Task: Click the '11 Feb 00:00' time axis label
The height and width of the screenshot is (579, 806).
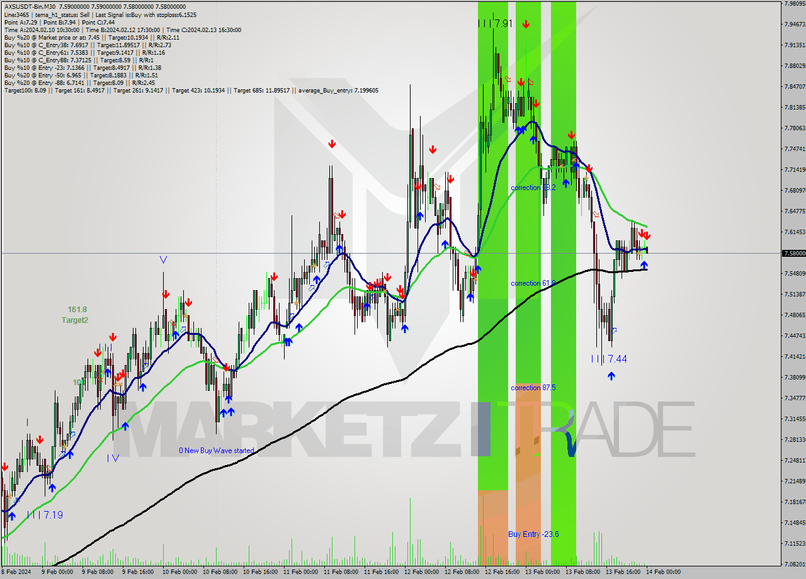Action: (300, 572)
